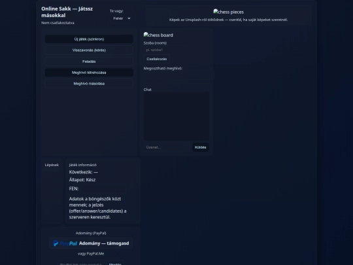Viewport: 353px width, 265px height.
Task: Click the FEN value field
Action: [x=103, y=188]
